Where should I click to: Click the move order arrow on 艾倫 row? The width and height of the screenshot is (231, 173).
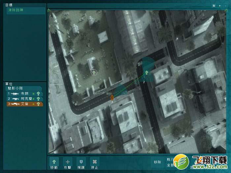38,104
